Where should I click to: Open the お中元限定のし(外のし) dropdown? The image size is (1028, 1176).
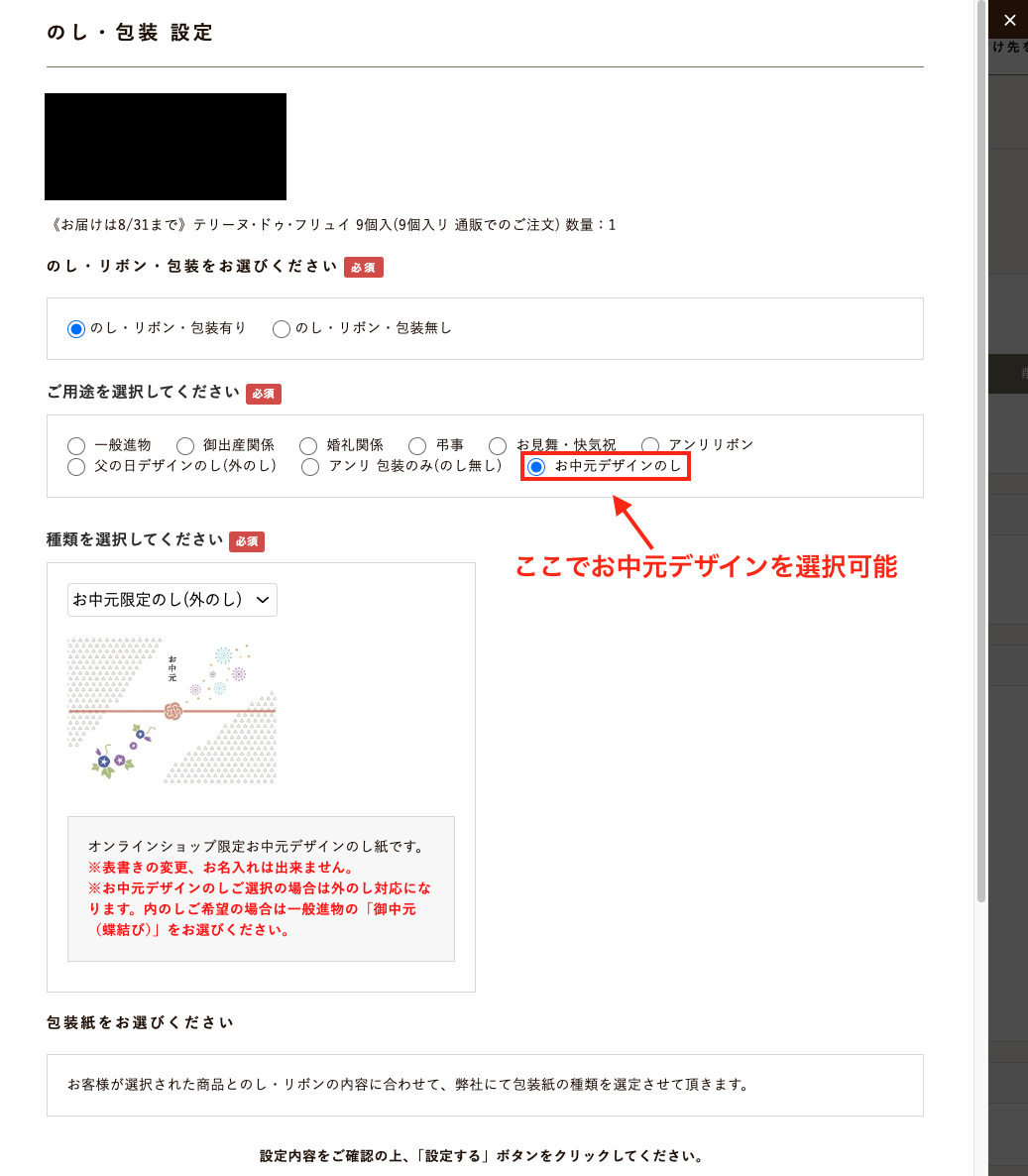click(x=172, y=600)
